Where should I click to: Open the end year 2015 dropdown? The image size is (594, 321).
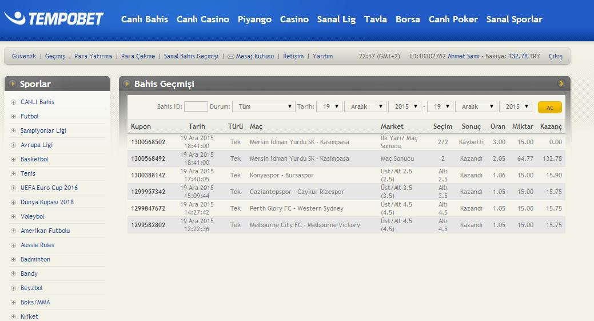point(515,106)
